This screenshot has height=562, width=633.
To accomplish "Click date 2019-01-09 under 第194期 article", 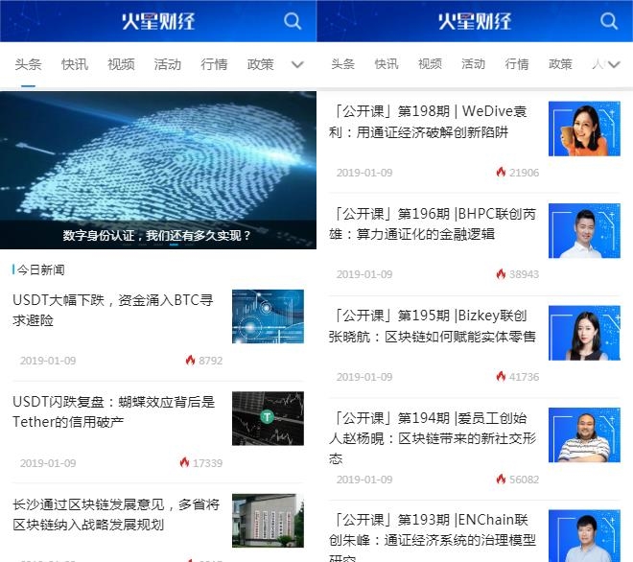I will tap(364, 480).
